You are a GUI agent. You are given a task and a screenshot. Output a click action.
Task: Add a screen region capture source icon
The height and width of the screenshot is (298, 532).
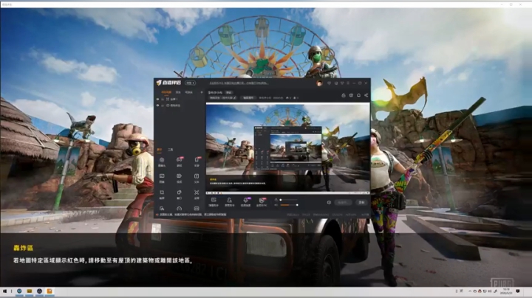(162, 195)
